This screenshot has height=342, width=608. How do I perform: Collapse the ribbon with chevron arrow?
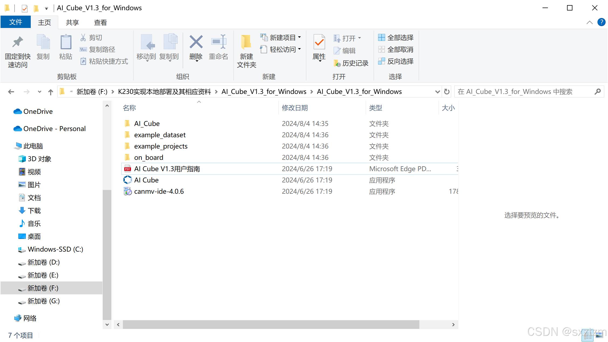[x=589, y=22]
